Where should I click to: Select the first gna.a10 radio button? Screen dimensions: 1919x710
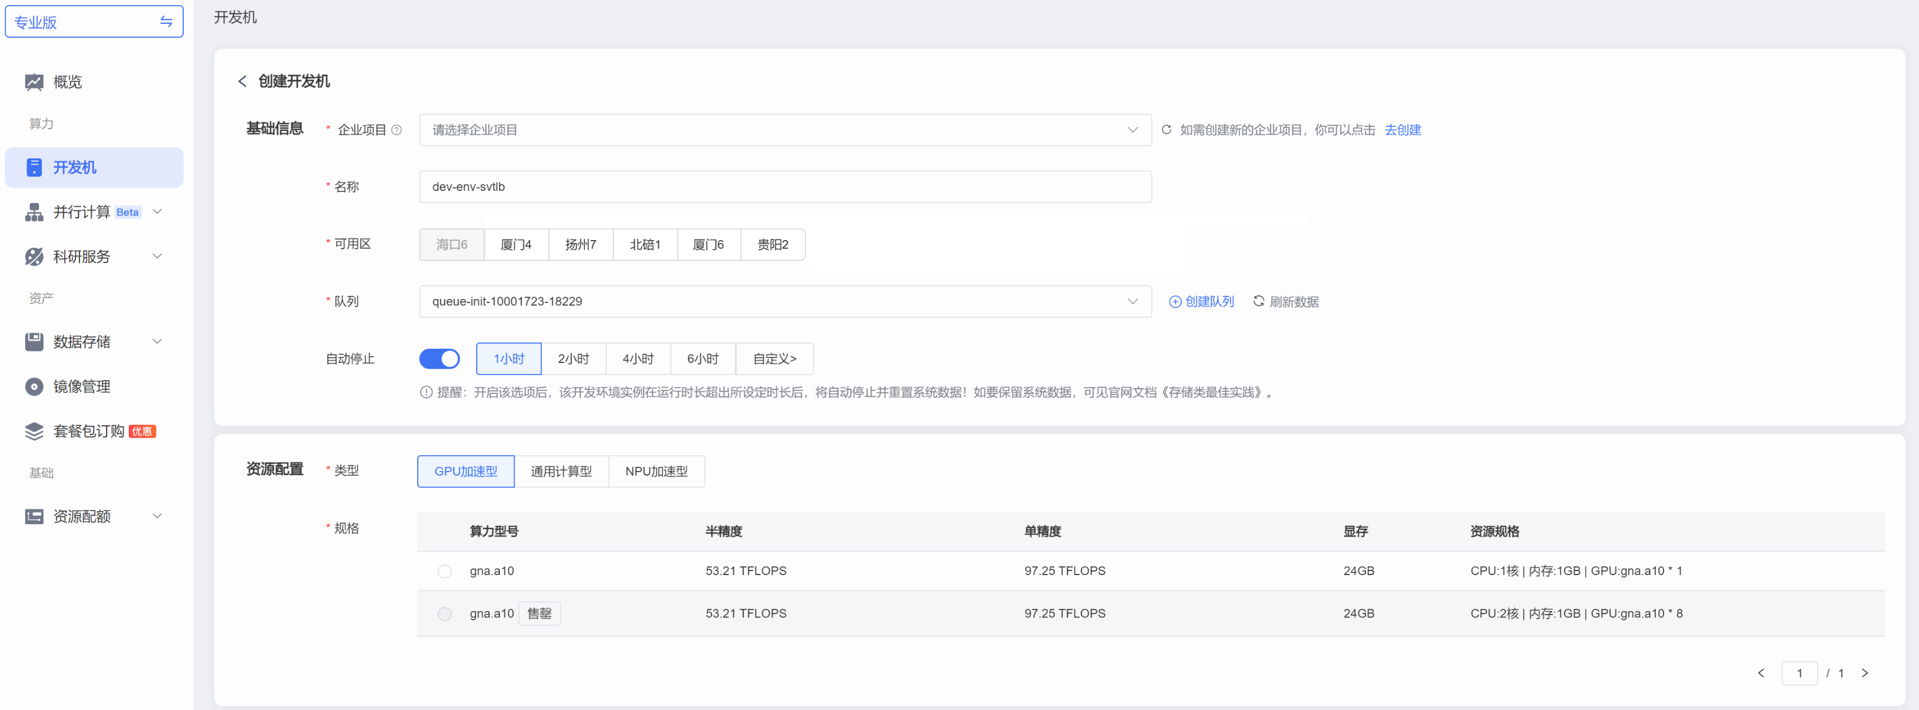(x=445, y=571)
